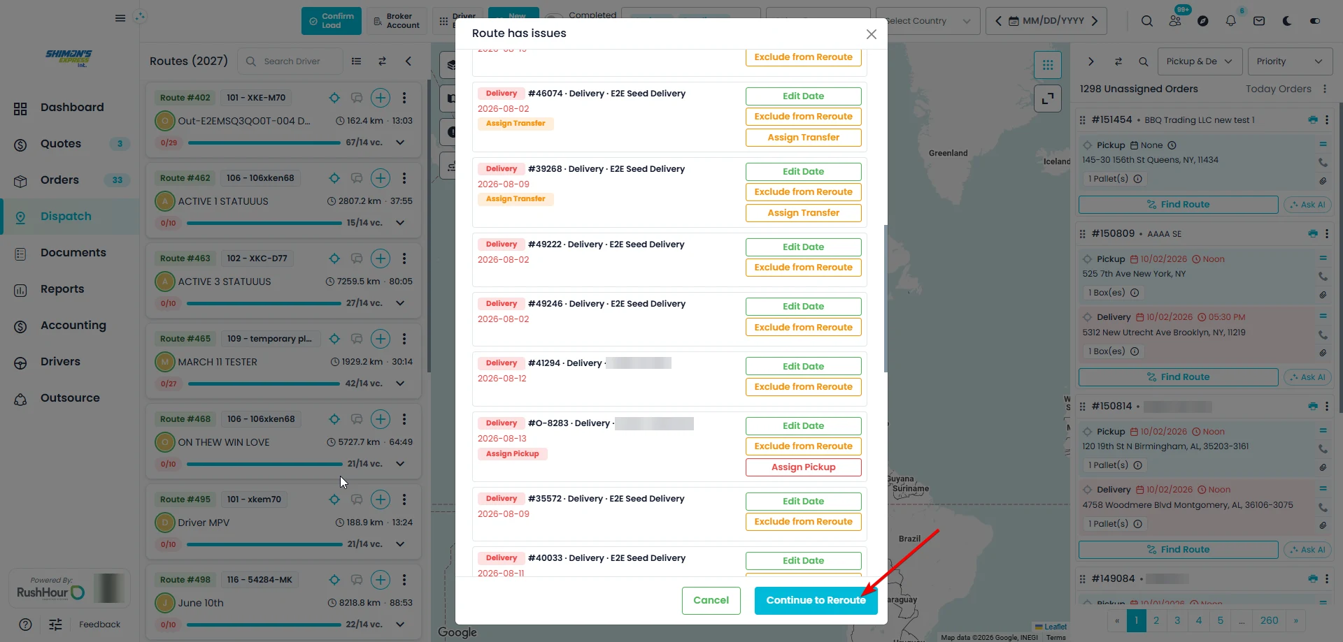Expand Route #402 details chevron
The height and width of the screenshot is (642, 1343).
400,143
